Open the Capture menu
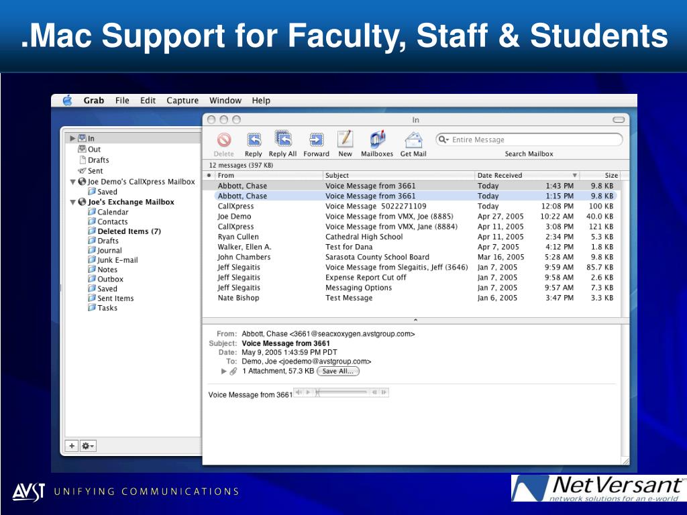 (x=182, y=101)
